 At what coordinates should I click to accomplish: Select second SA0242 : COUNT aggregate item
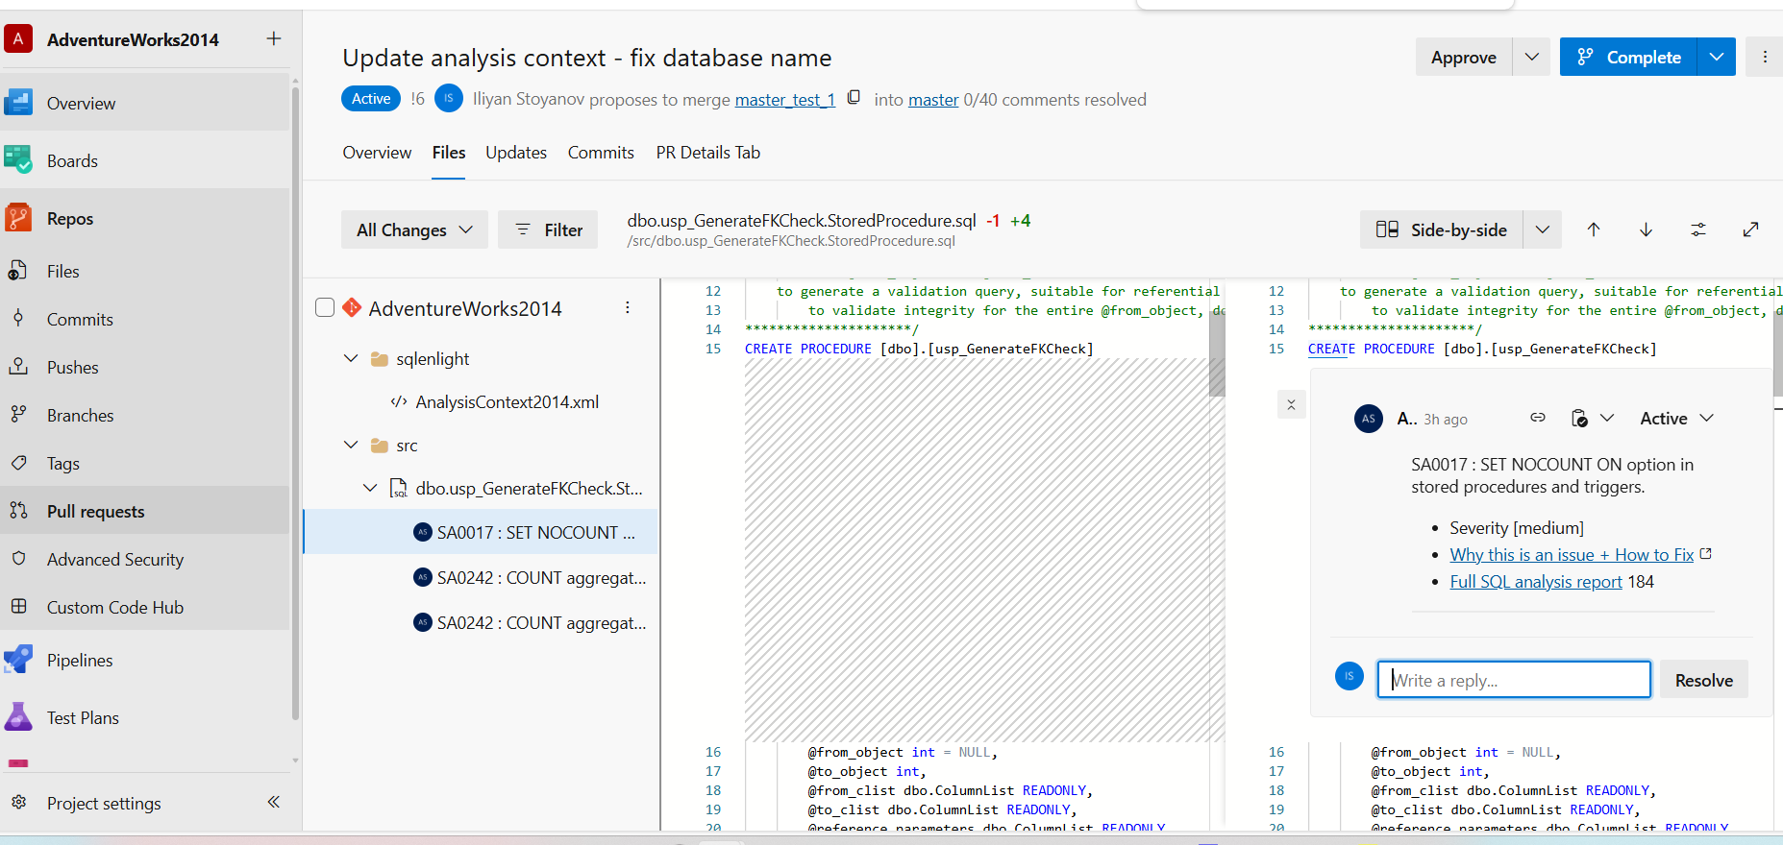point(481,622)
